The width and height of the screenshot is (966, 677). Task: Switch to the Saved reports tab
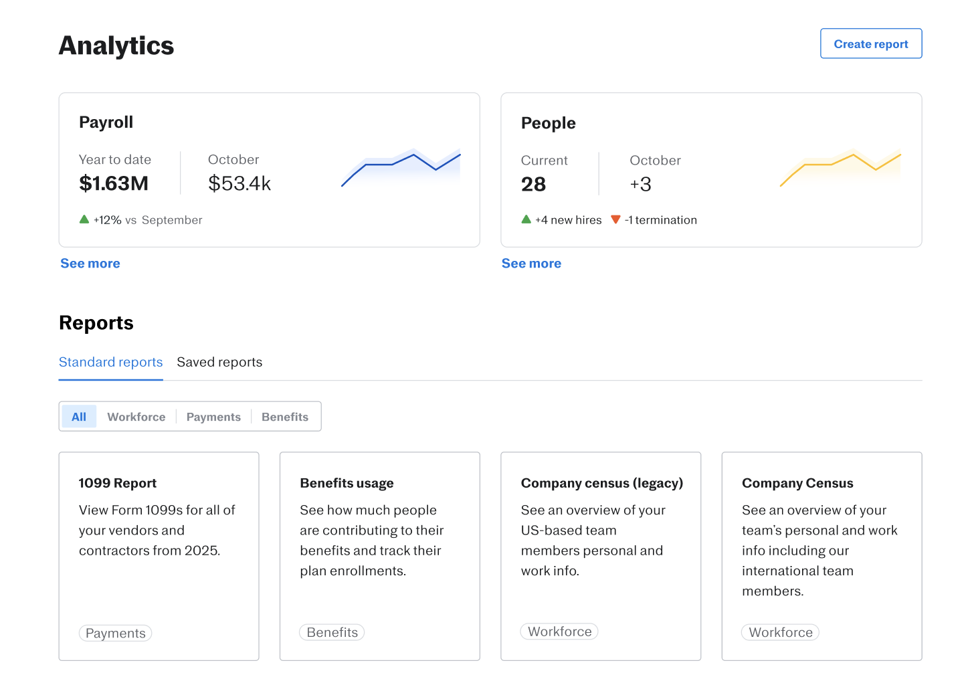(x=219, y=362)
